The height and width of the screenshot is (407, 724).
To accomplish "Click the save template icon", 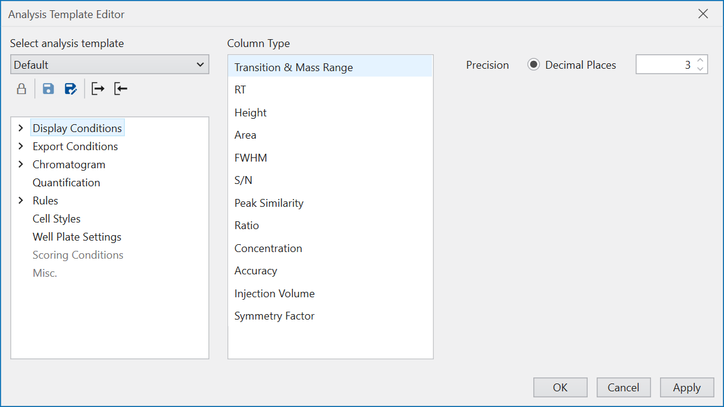I will coord(48,89).
